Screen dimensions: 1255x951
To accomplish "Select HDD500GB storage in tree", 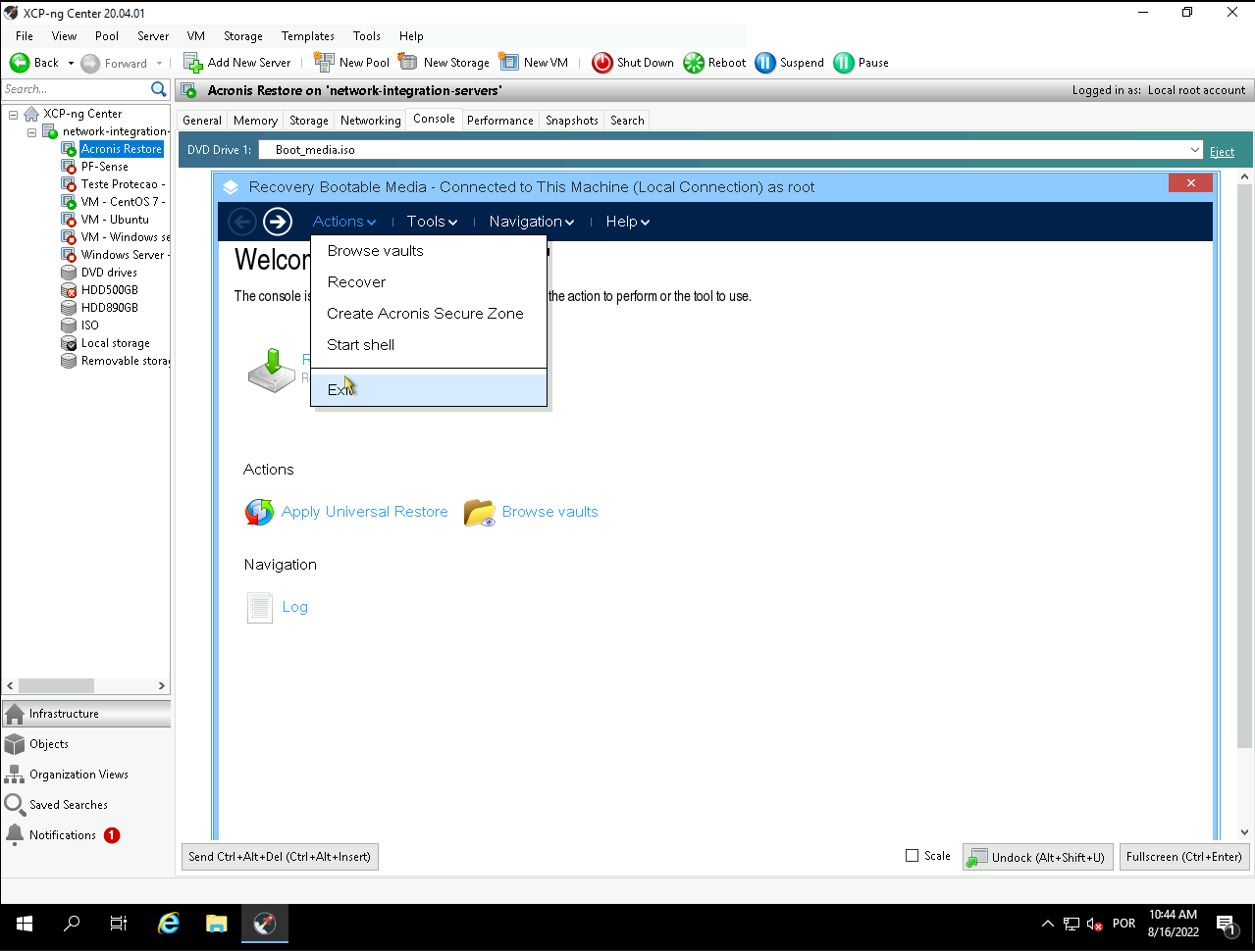I will coord(110,290).
